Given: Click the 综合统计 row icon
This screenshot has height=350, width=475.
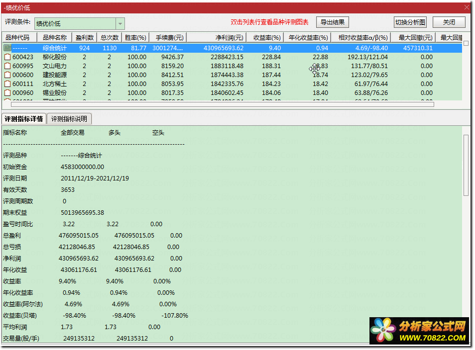Looking at the screenshot, I should click(x=7, y=48).
